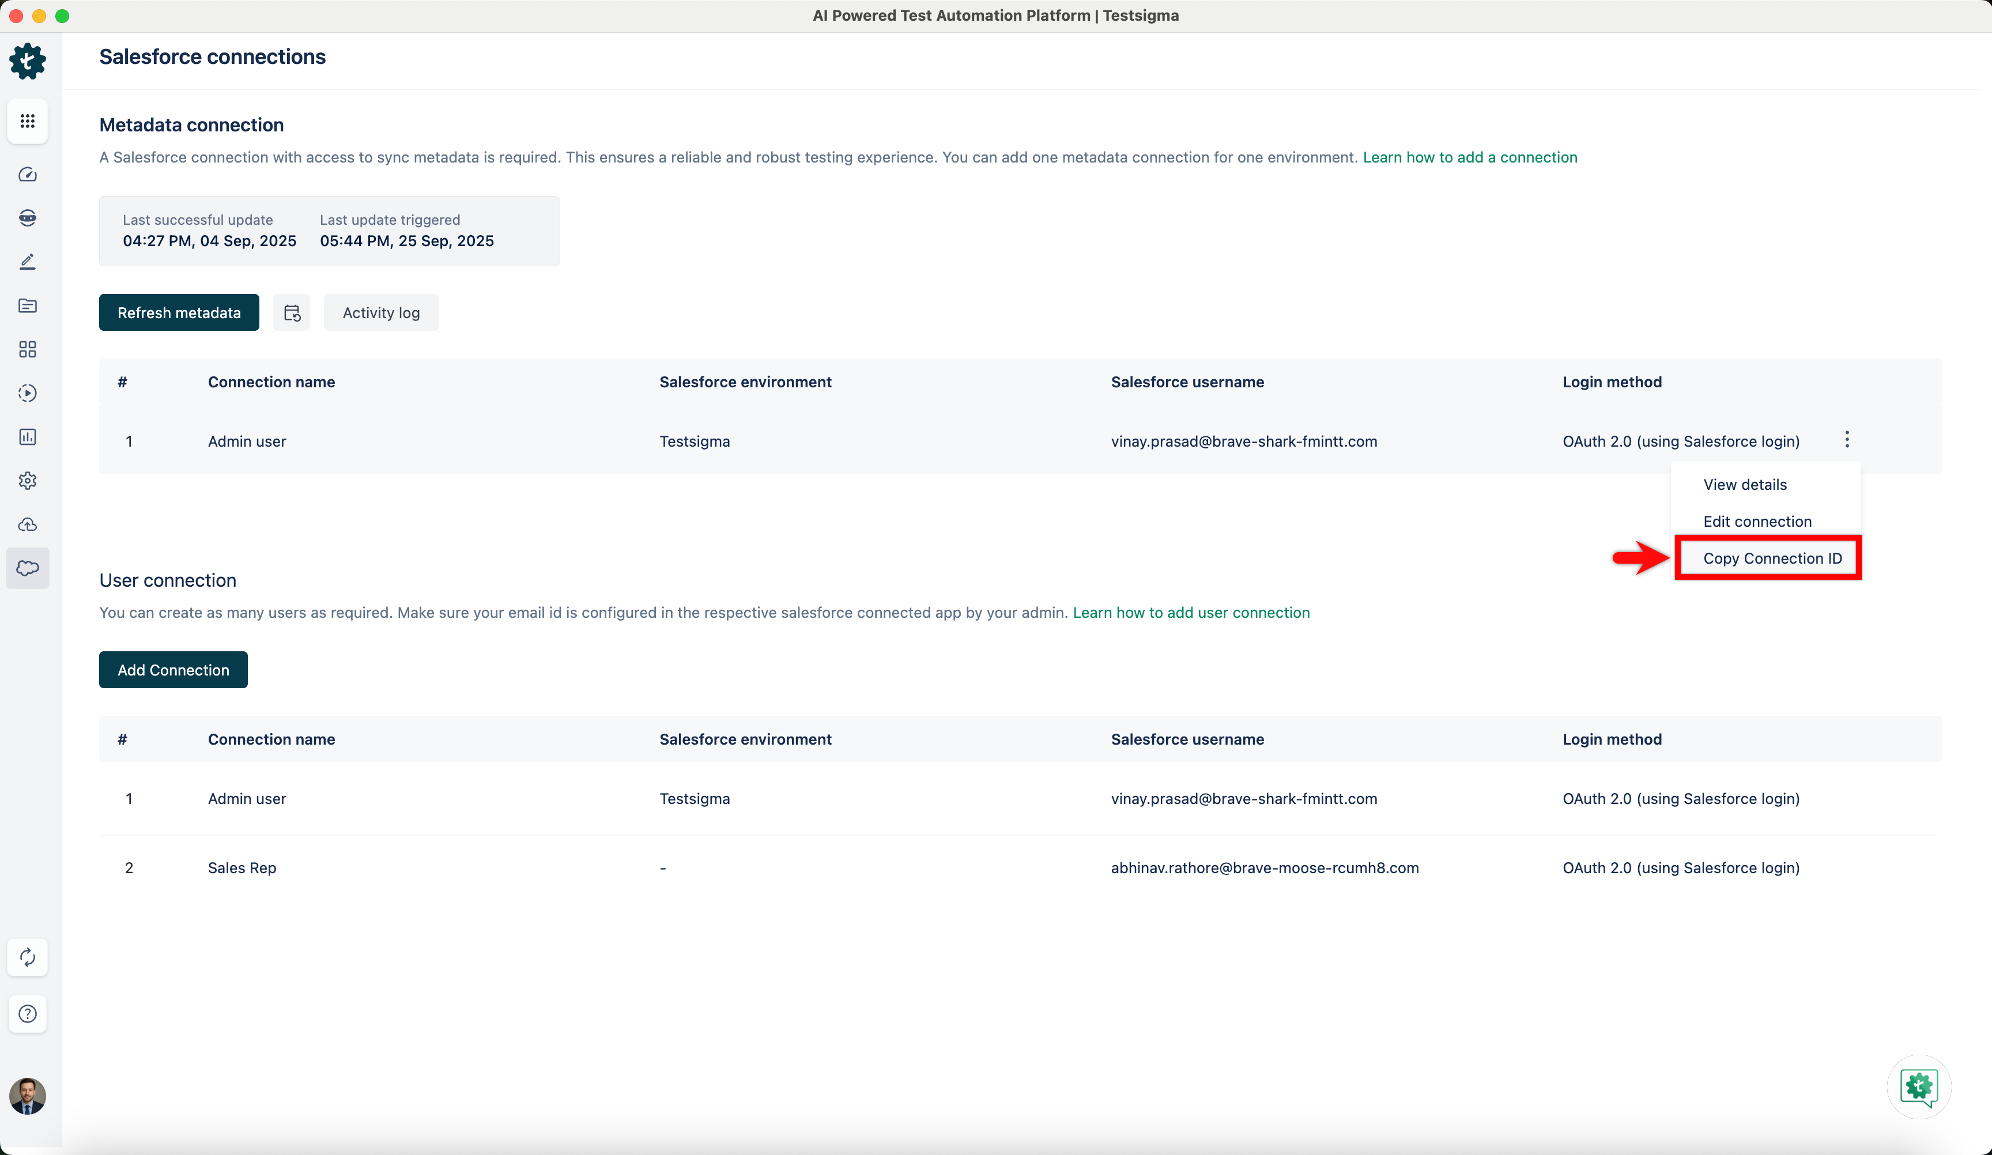Open the run results play icon

point(28,393)
